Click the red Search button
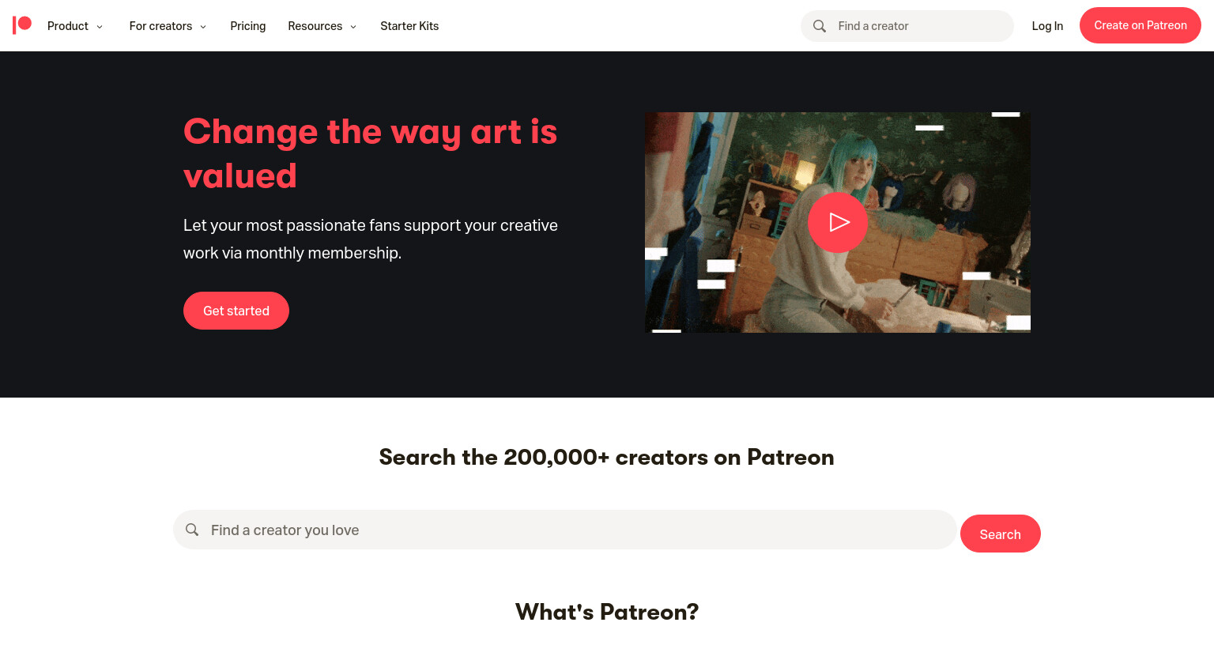This screenshot has height=645, width=1214. (x=1001, y=534)
